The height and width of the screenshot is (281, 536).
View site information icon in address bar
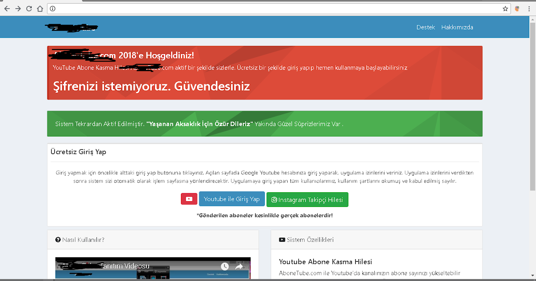pyautogui.click(x=52, y=8)
